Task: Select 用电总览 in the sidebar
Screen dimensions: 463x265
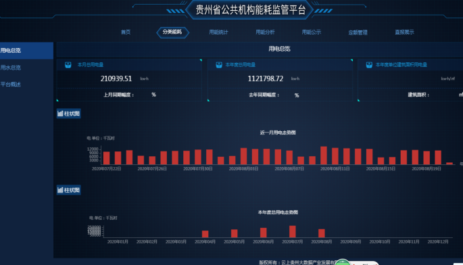Action: pos(26,51)
